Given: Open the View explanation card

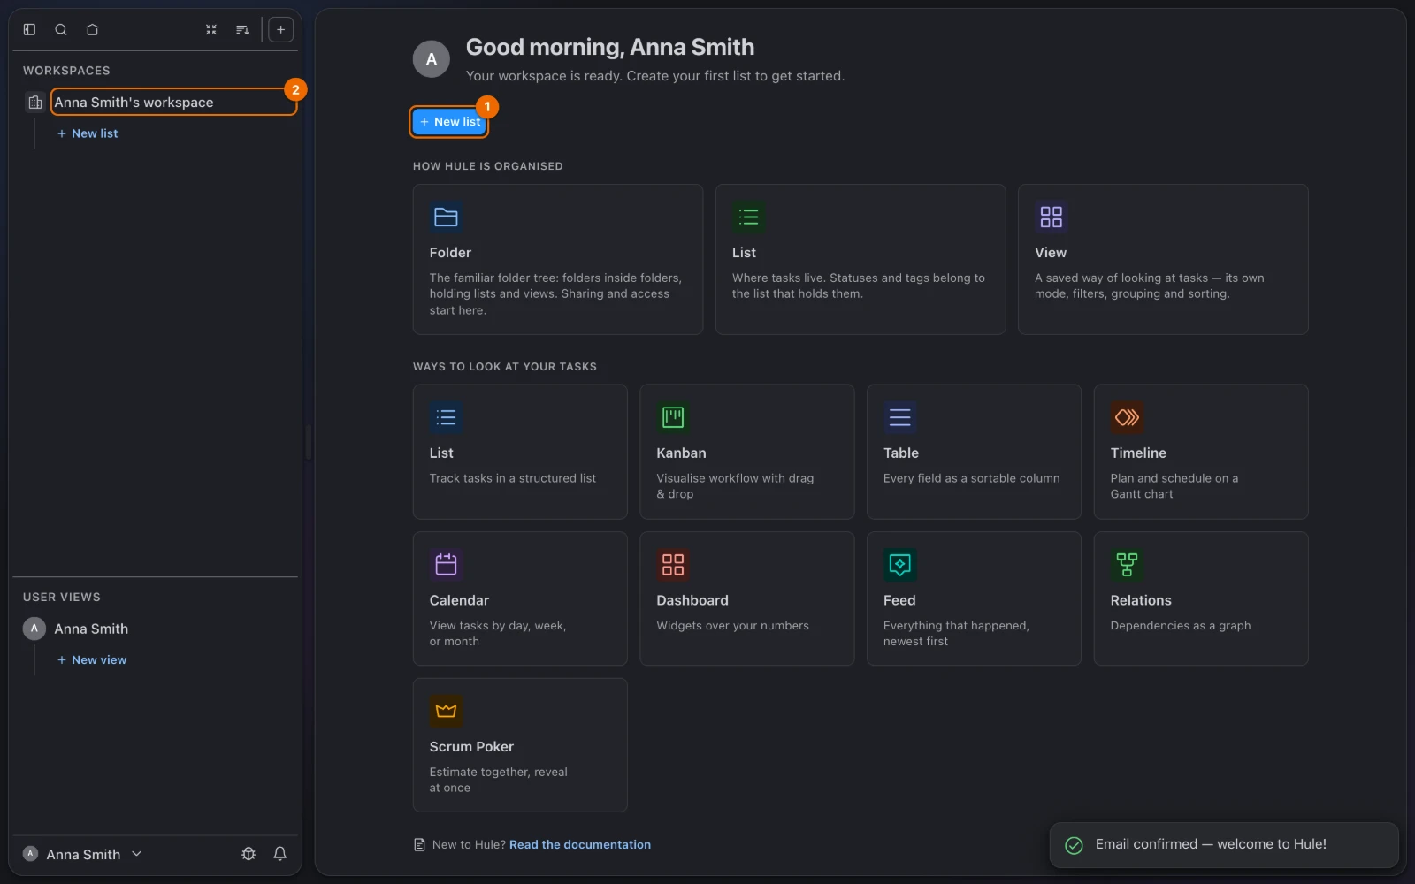Looking at the screenshot, I should tap(1163, 259).
